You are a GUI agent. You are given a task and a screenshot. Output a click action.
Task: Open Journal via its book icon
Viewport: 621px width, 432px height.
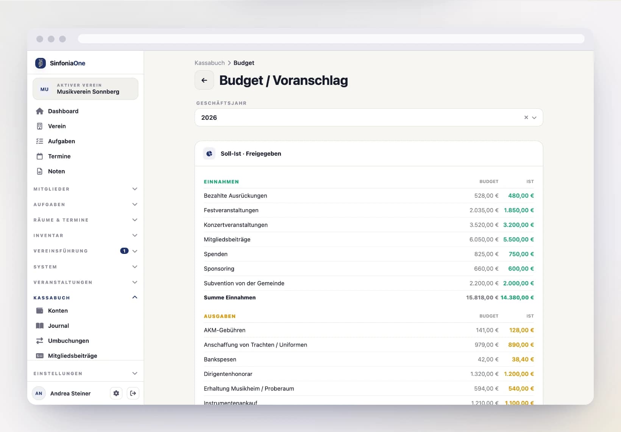click(x=40, y=326)
